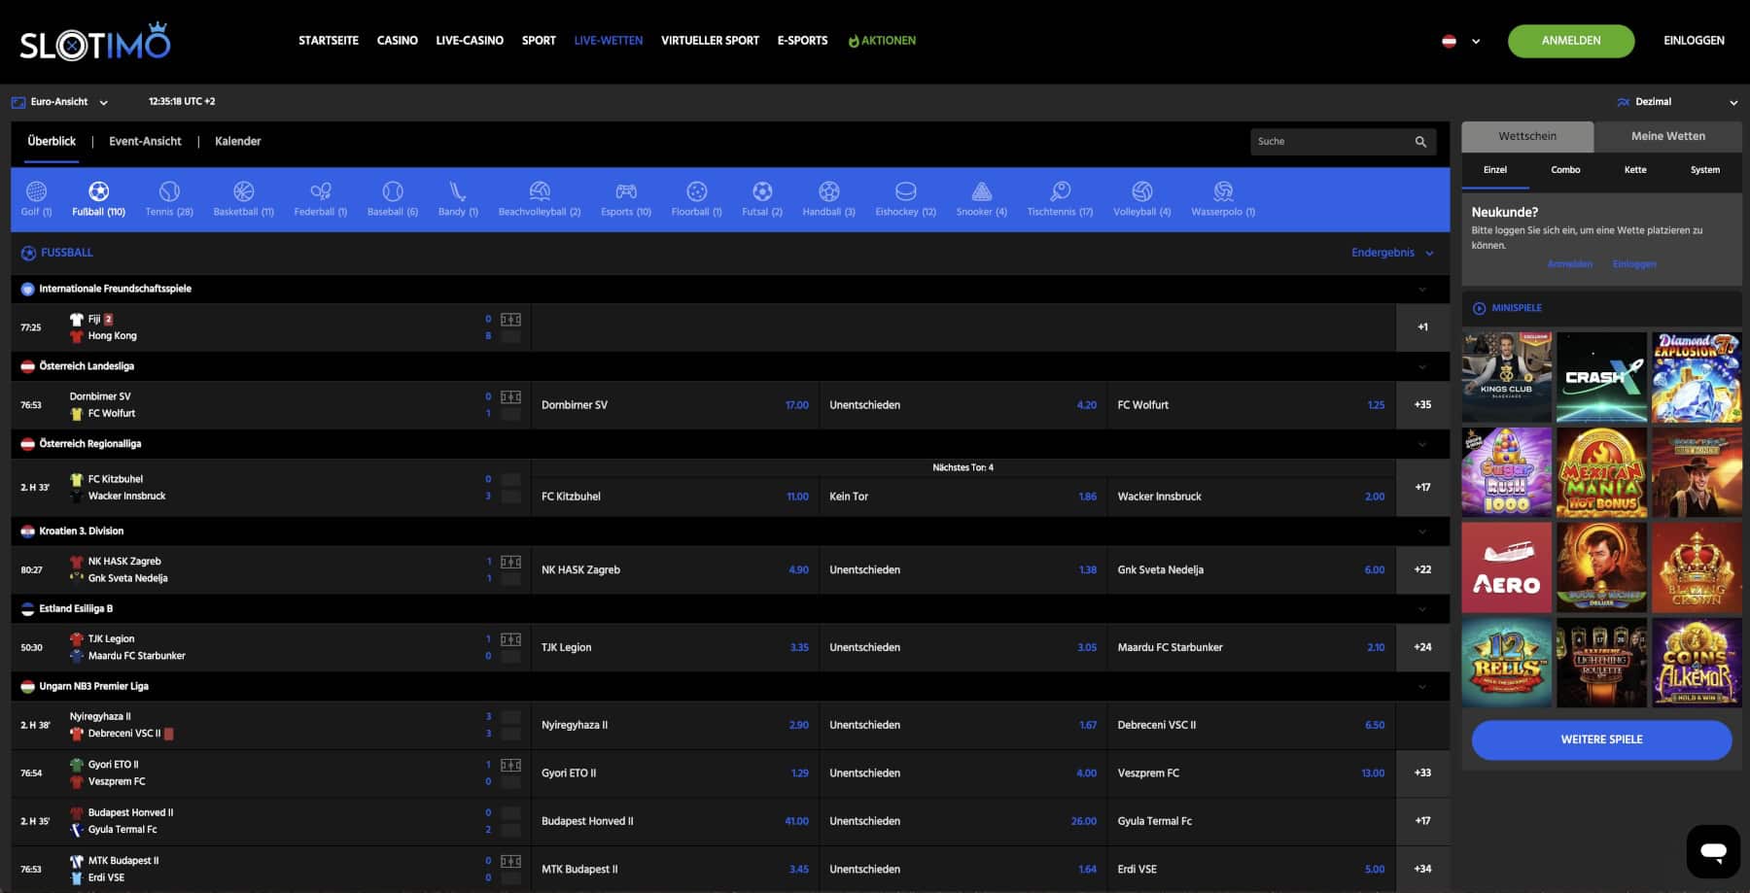Click the green ANMELDEN button
Image resolution: width=1750 pixels, height=893 pixels.
(1571, 41)
